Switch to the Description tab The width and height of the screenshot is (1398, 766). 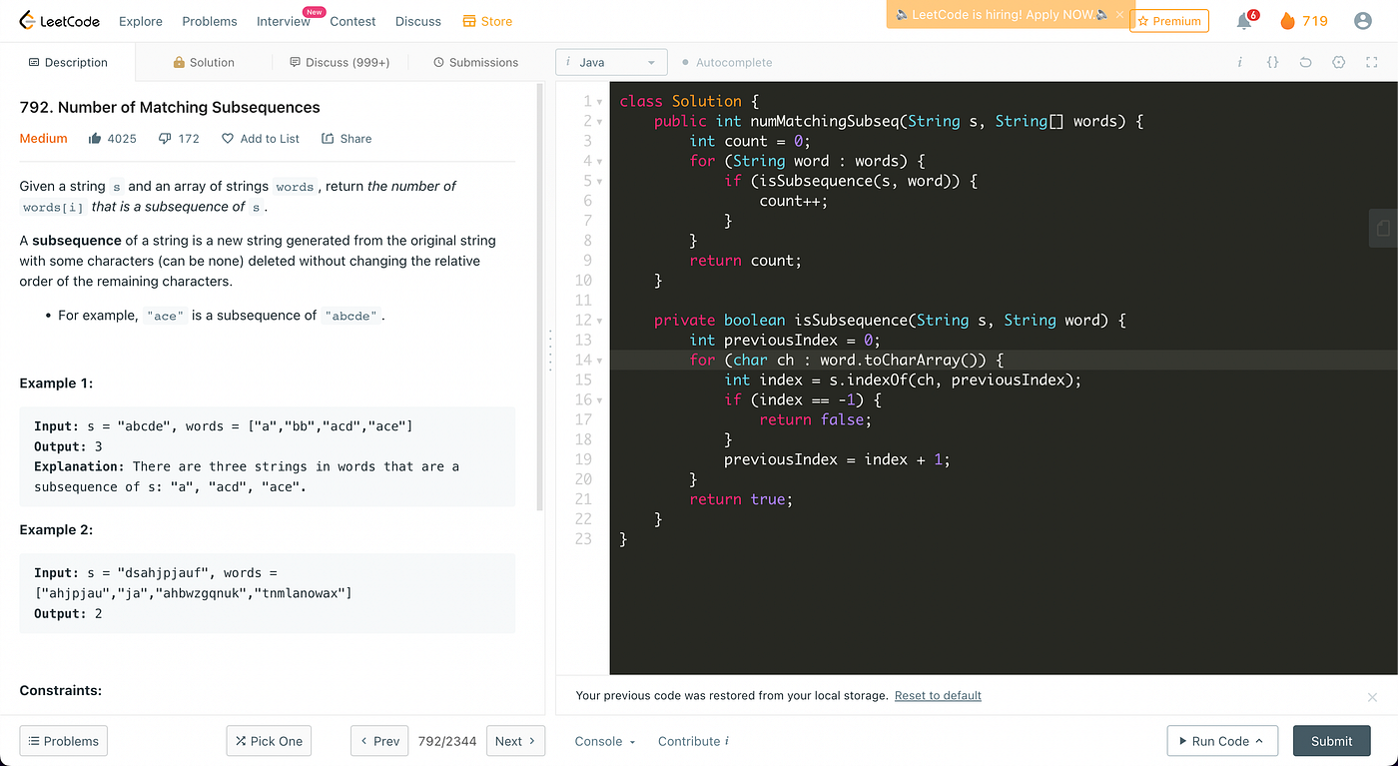click(67, 62)
